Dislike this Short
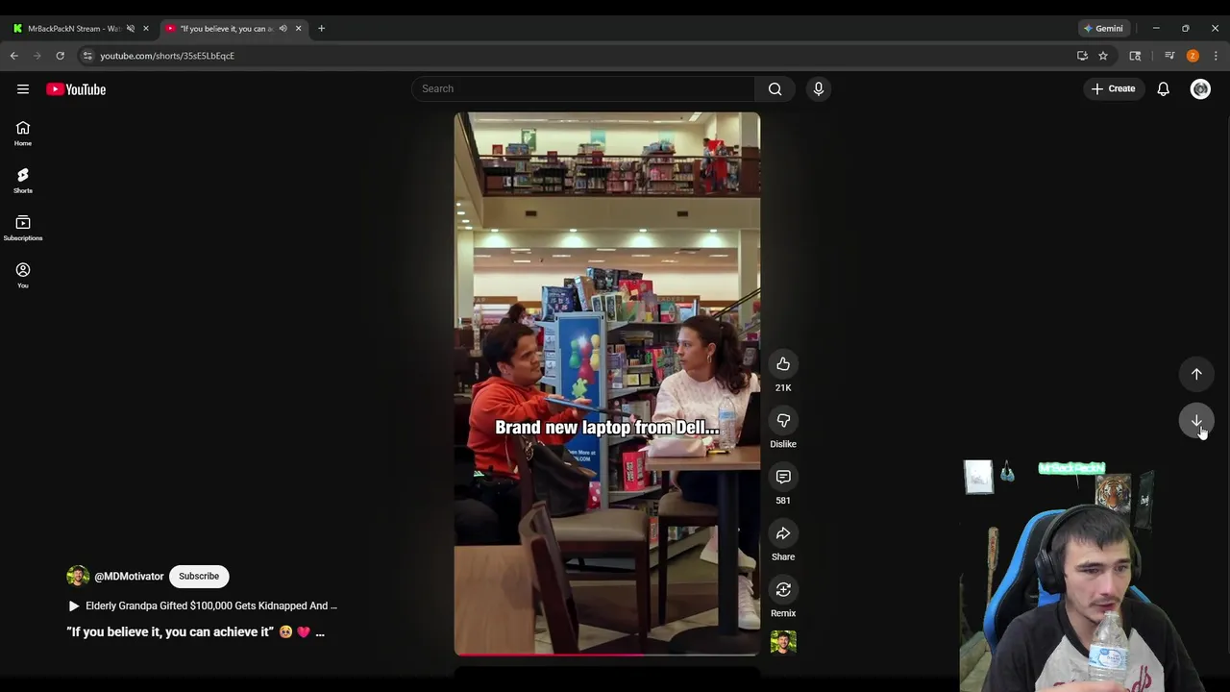This screenshot has width=1230, height=692. point(783,421)
